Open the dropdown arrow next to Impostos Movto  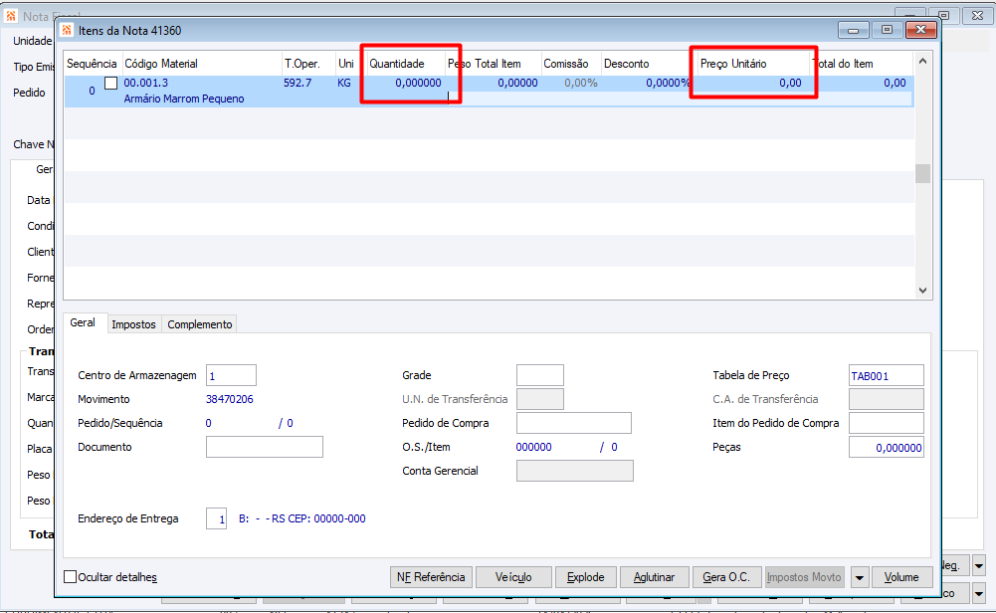pyautogui.click(x=859, y=577)
